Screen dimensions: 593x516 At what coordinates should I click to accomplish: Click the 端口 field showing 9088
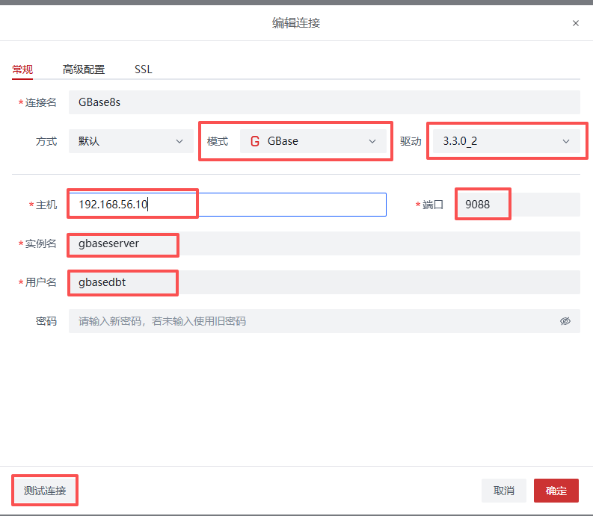518,205
